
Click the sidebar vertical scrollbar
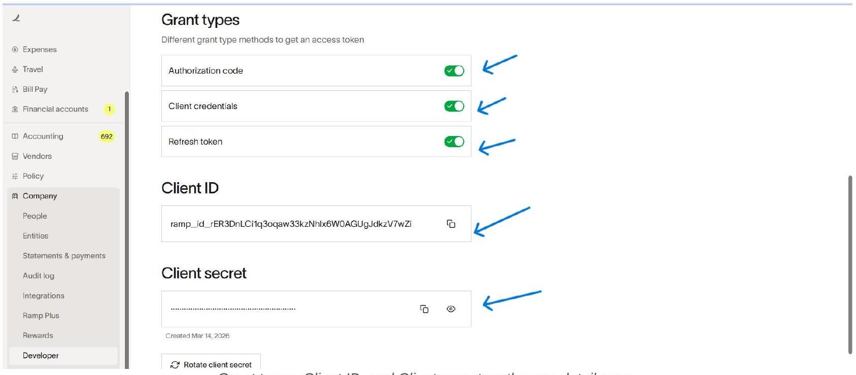tap(127, 229)
